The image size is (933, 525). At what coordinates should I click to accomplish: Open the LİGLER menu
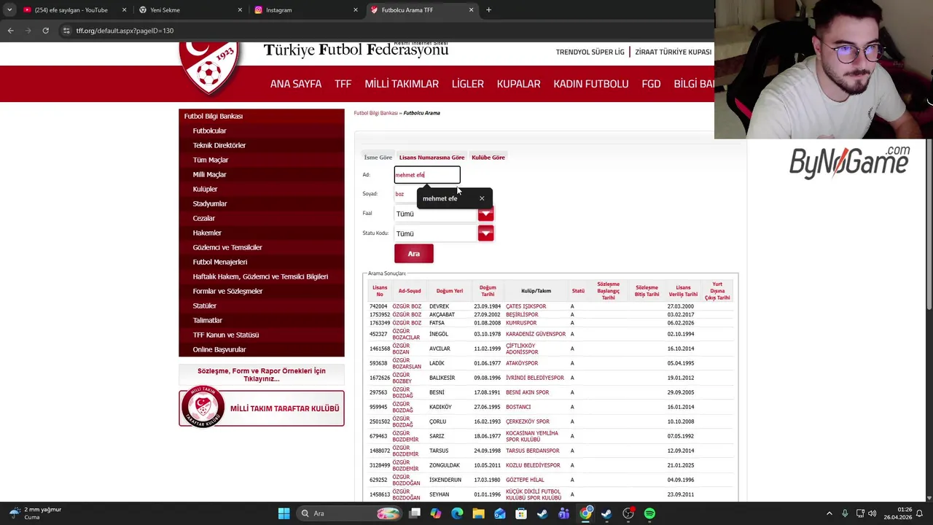[467, 84]
